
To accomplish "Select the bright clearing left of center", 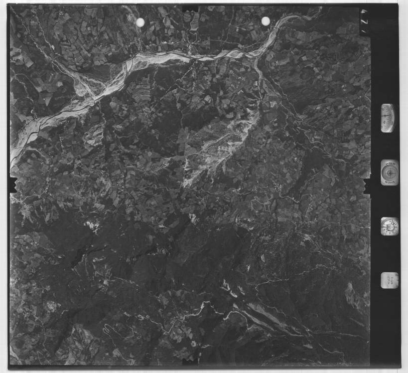I will pos(92,226).
